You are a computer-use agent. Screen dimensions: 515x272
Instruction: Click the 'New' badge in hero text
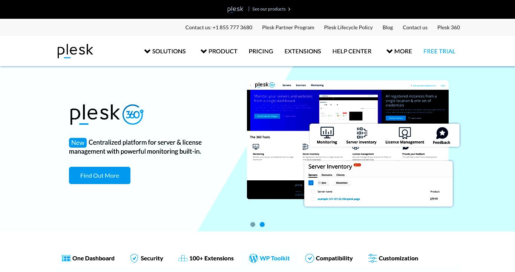click(78, 143)
